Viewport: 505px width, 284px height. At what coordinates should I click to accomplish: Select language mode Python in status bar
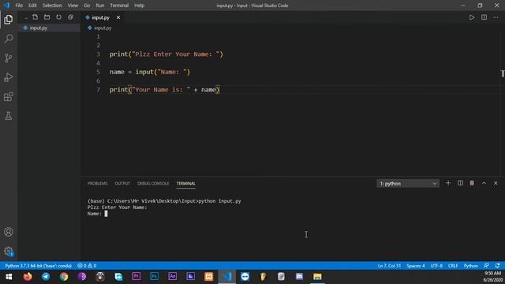point(470,266)
